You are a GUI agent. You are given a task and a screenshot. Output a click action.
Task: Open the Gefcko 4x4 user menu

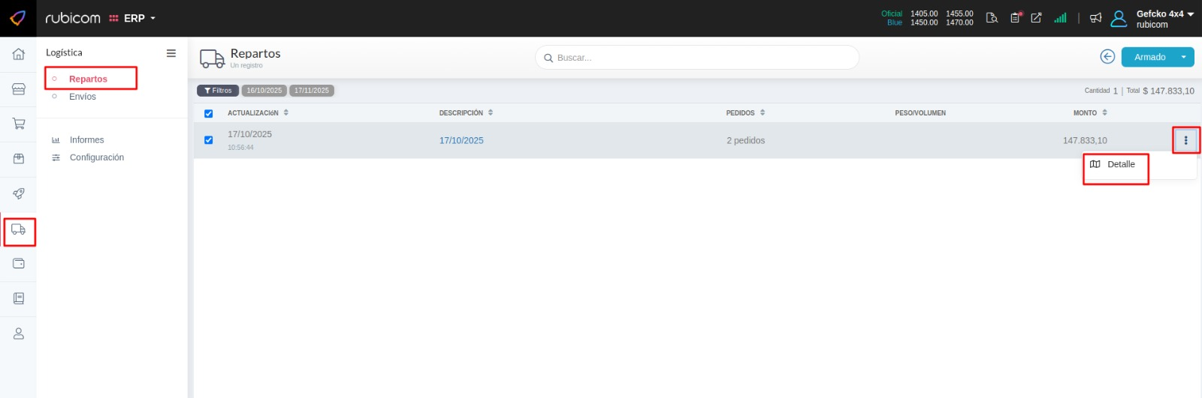[x=1164, y=18]
